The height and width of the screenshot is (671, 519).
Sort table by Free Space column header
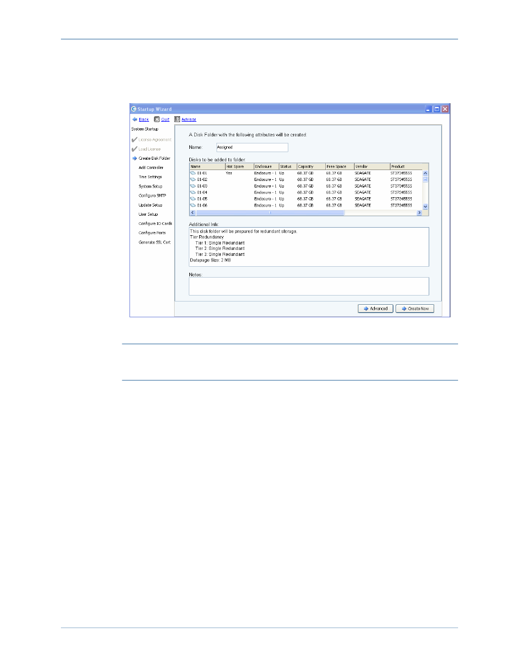click(x=340, y=166)
